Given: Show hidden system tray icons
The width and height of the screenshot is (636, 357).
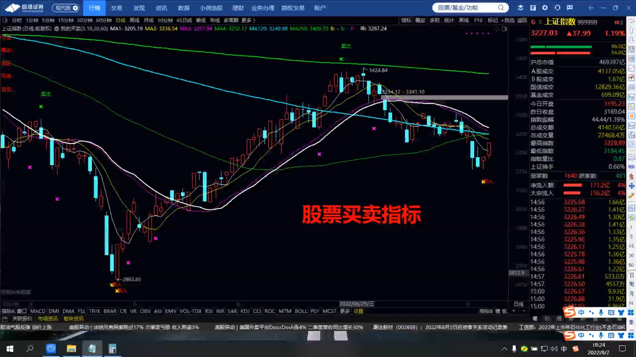Looking at the screenshot, I should 504,349.
